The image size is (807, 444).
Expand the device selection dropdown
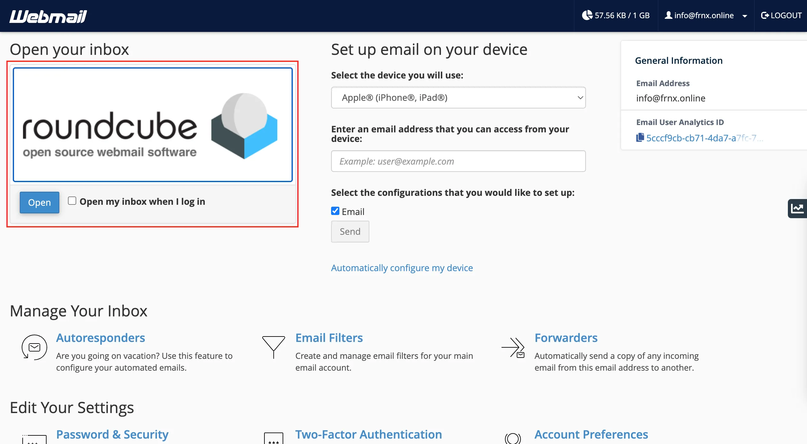458,98
